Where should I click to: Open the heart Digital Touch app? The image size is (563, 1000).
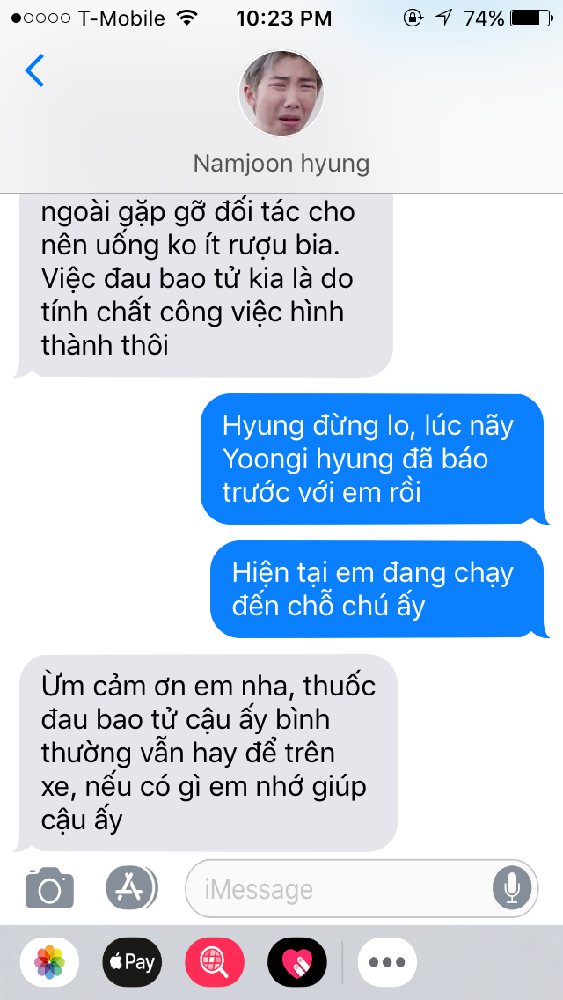pyautogui.click(x=297, y=962)
